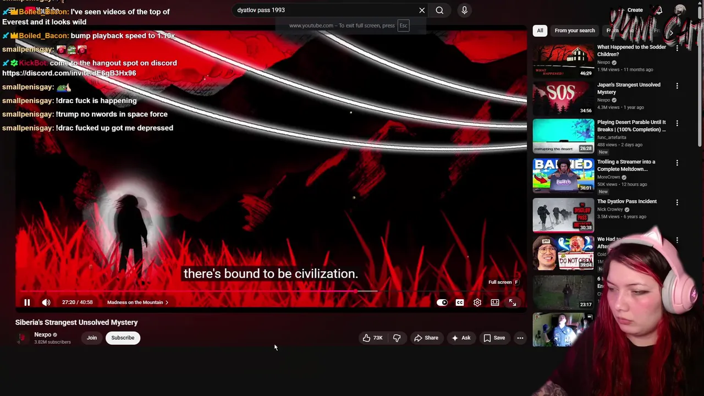
Task: Open the discord invite link in chat
Action: click(x=69, y=73)
